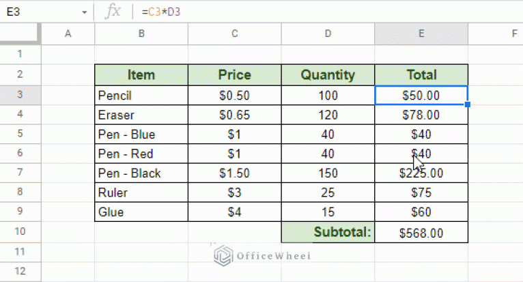
Task: Click the Total header cell
Action: (421, 74)
